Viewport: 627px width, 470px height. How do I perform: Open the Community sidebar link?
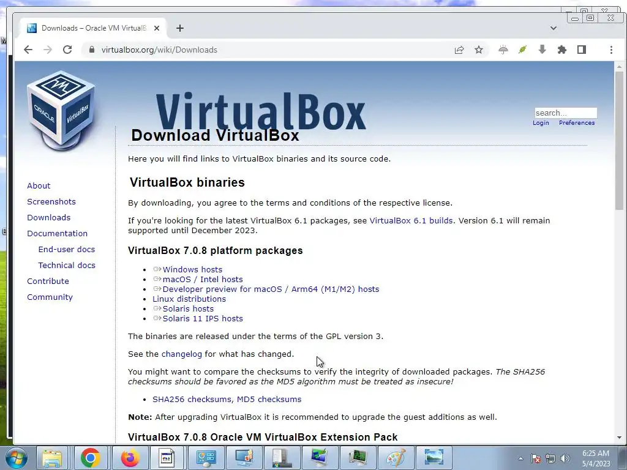pos(50,297)
